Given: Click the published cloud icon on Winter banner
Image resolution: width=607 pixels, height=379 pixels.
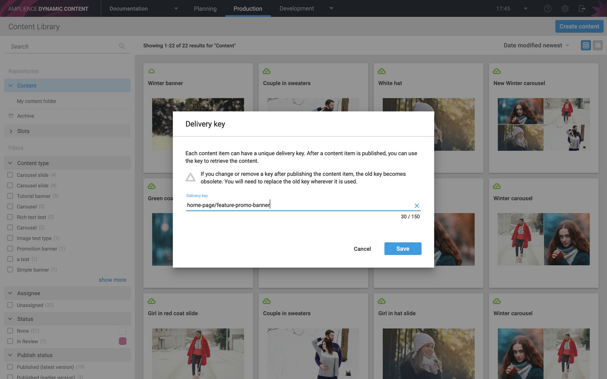Looking at the screenshot, I should click(x=151, y=71).
